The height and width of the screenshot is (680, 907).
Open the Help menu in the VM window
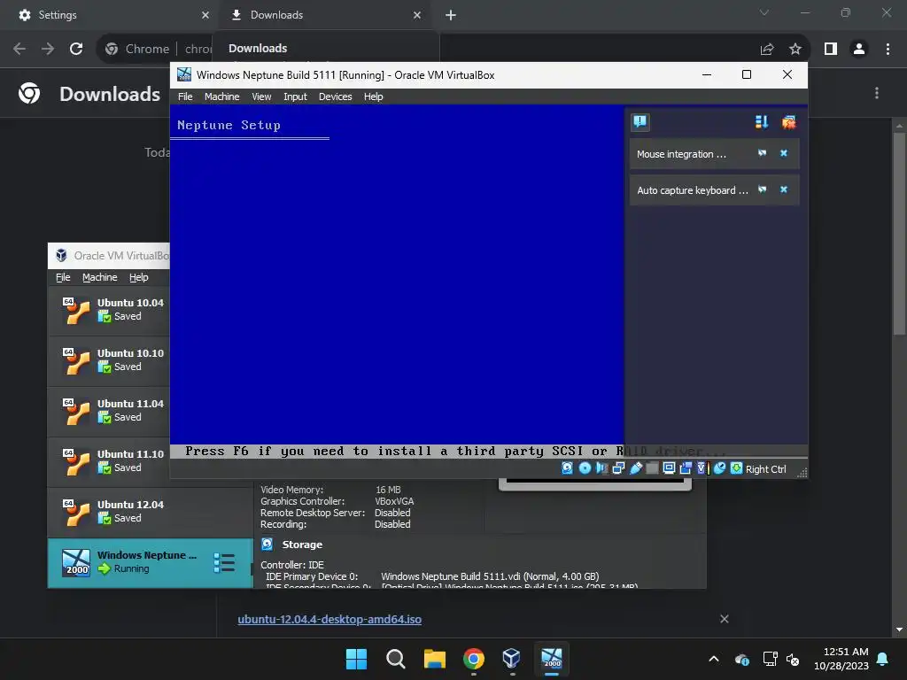pyautogui.click(x=373, y=97)
